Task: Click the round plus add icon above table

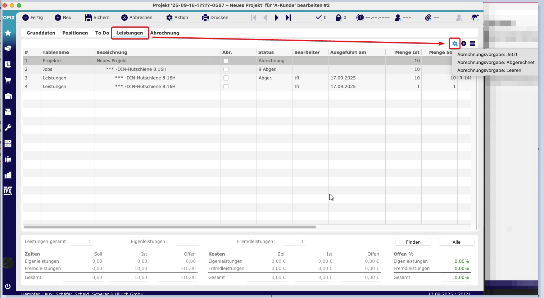Action: pos(464,43)
